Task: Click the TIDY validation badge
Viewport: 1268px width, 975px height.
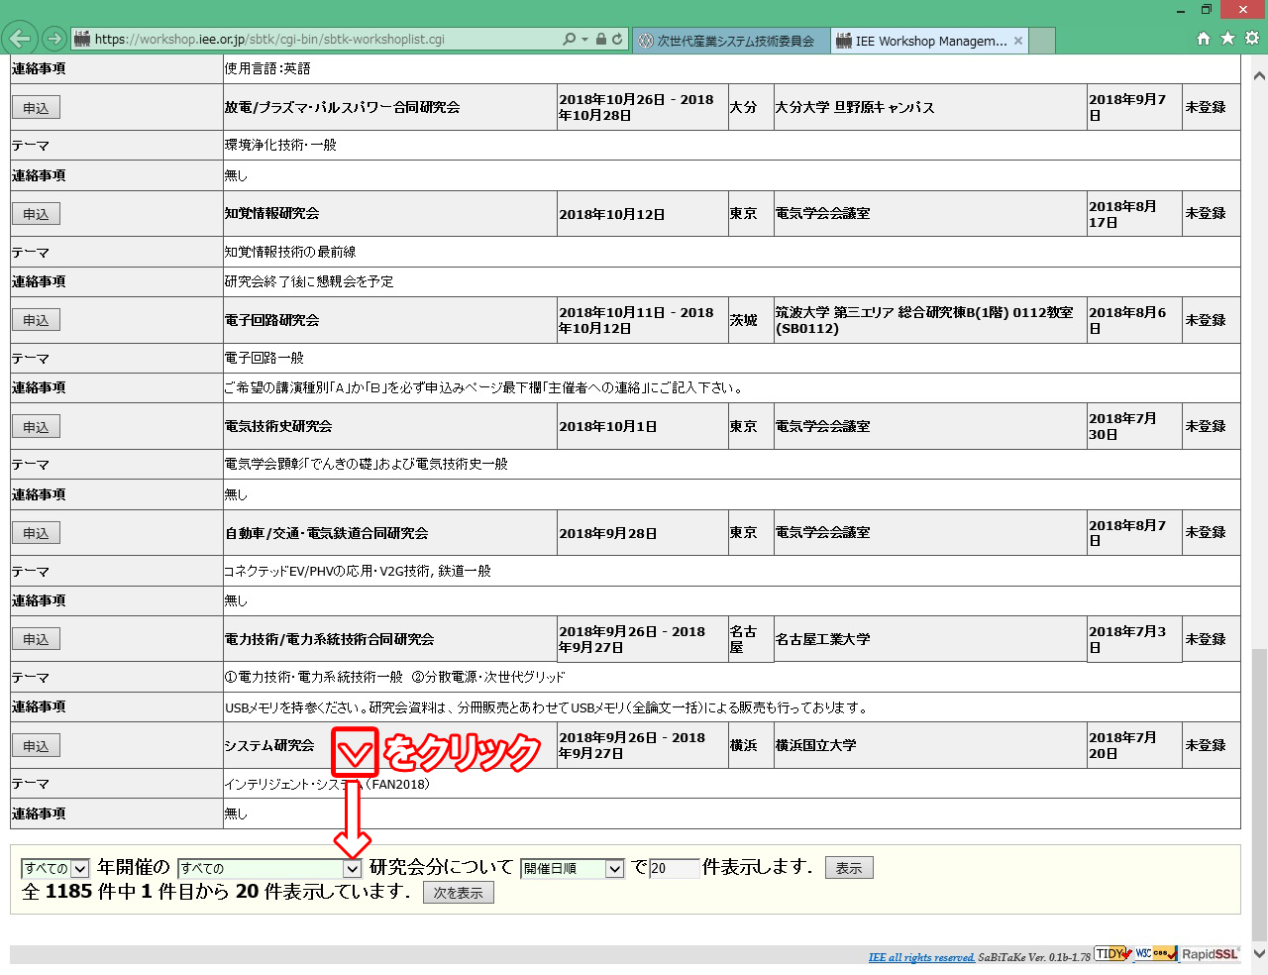Action: 1112,954
